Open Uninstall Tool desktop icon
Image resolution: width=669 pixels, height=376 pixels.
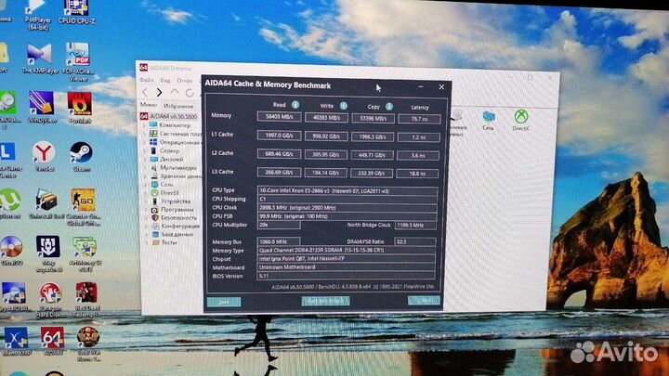click(46, 204)
